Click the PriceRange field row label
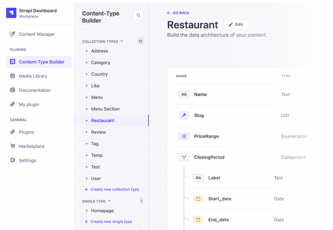 [x=206, y=136]
